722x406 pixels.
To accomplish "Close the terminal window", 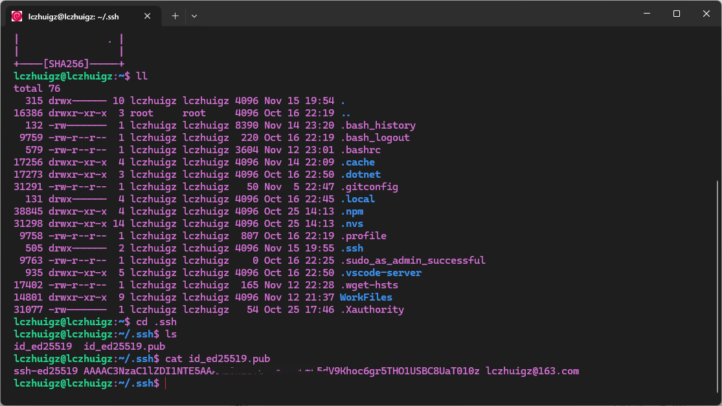I will click(x=706, y=14).
